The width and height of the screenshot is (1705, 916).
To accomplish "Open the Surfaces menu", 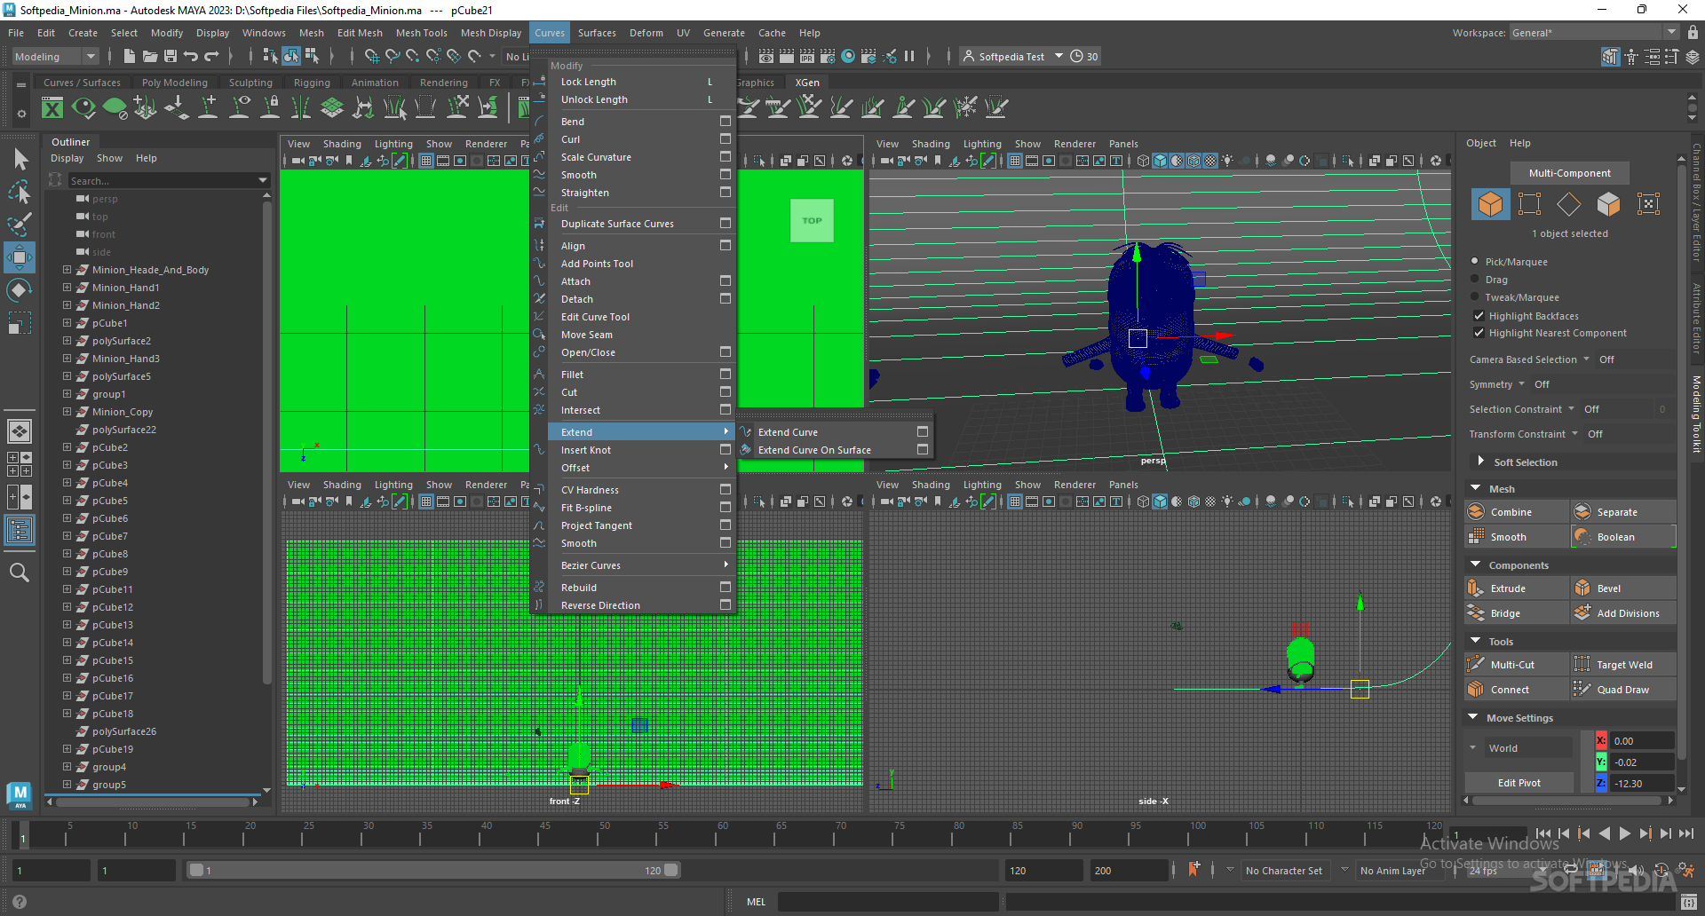I will [597, 33].
